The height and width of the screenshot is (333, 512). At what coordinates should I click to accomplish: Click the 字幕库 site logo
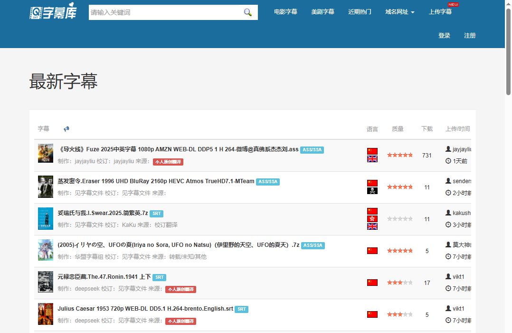[x=53, y=11]
